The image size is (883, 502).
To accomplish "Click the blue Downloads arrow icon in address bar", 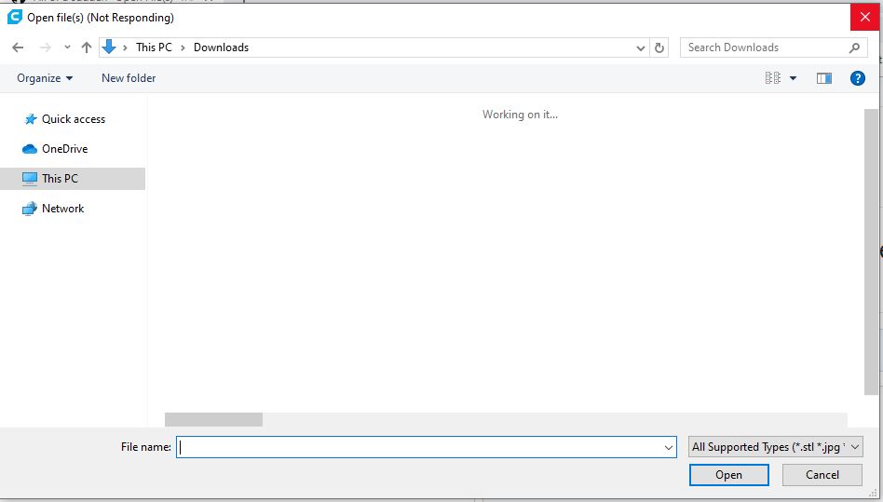I will coord(109,47).
